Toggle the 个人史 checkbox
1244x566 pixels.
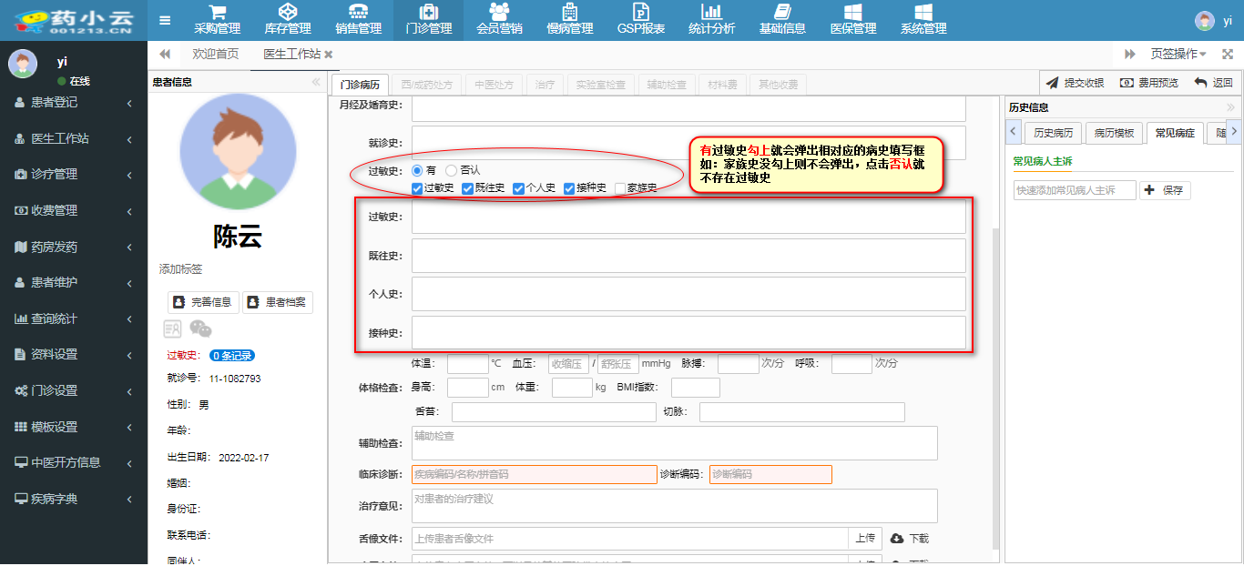pos(519,188)
